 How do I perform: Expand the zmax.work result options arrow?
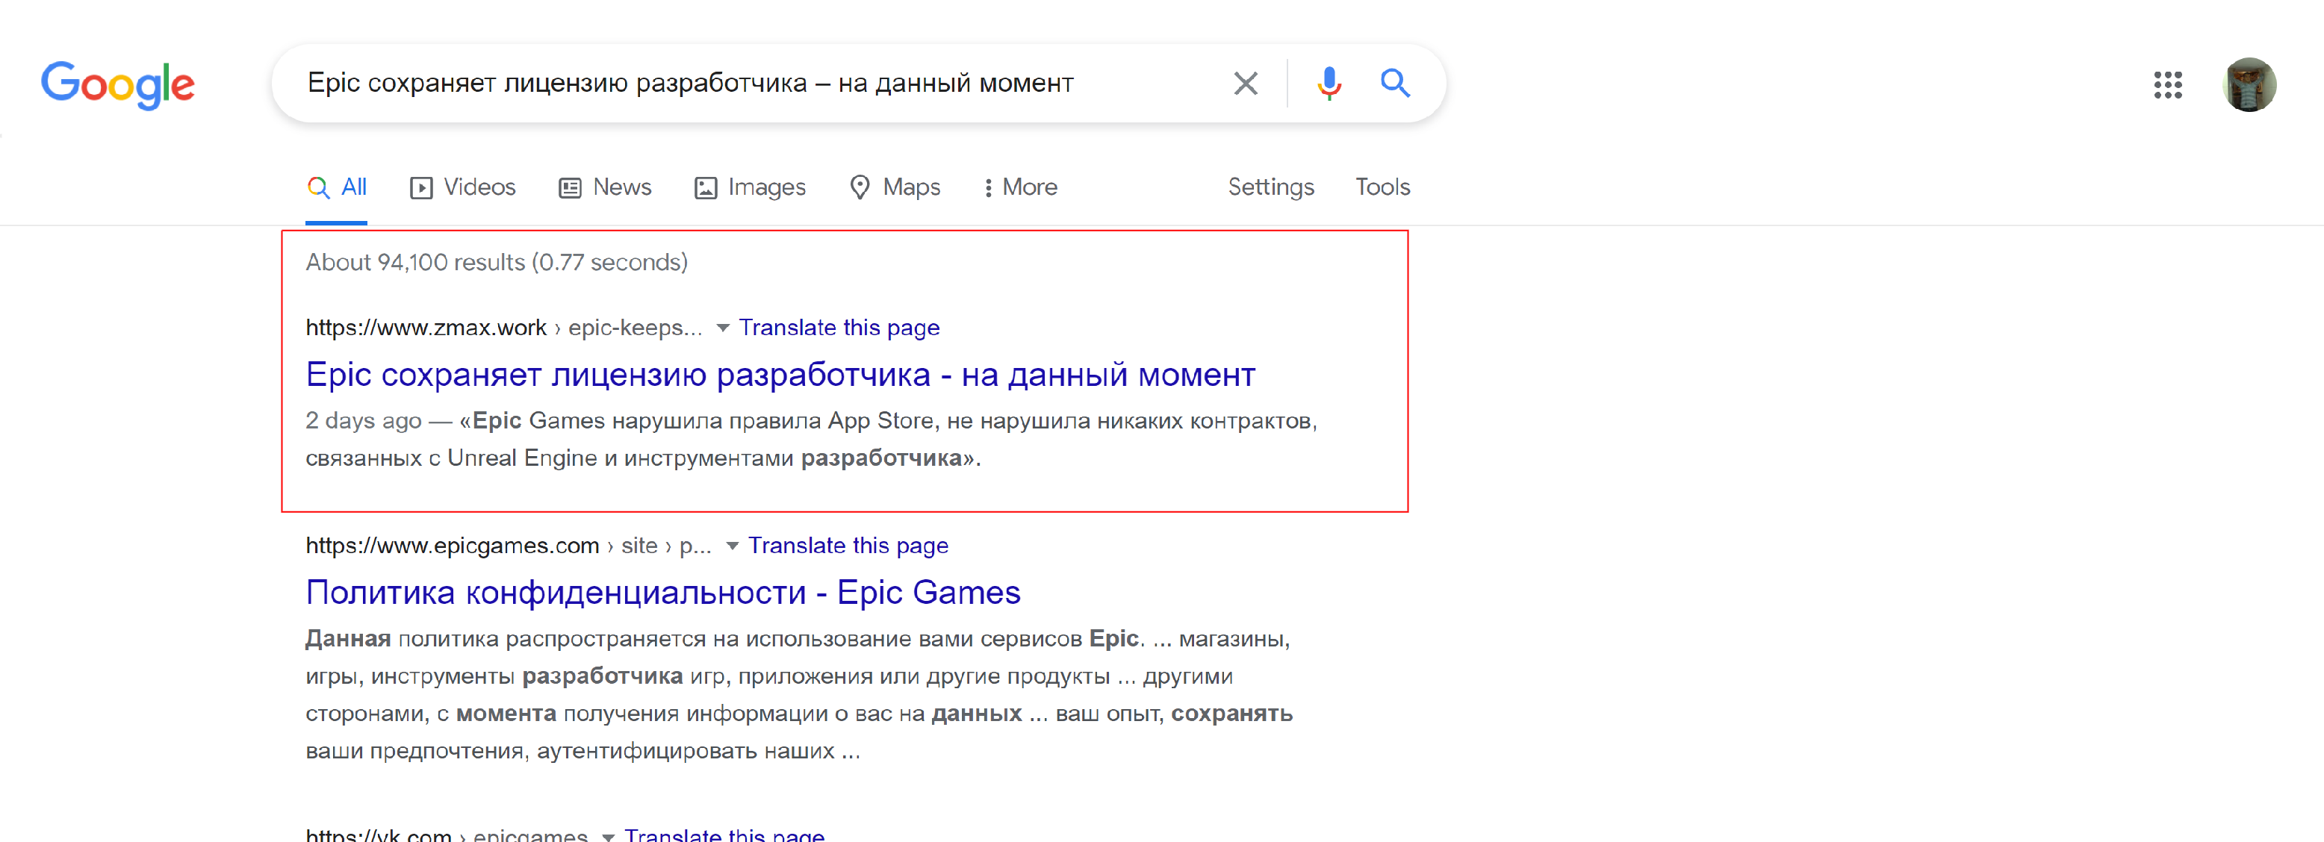(x=723, y=328)
